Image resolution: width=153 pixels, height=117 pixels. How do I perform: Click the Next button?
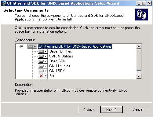[111, 110]
